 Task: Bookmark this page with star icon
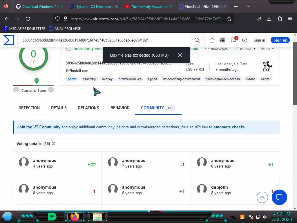(229, 19)
